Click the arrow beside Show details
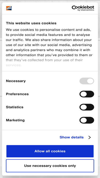Viewport: 100px width, 178px height. click(90, 137)
